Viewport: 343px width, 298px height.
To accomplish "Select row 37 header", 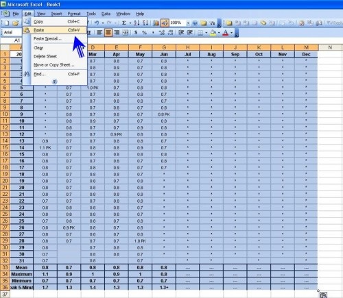I will tap(5, 295).
